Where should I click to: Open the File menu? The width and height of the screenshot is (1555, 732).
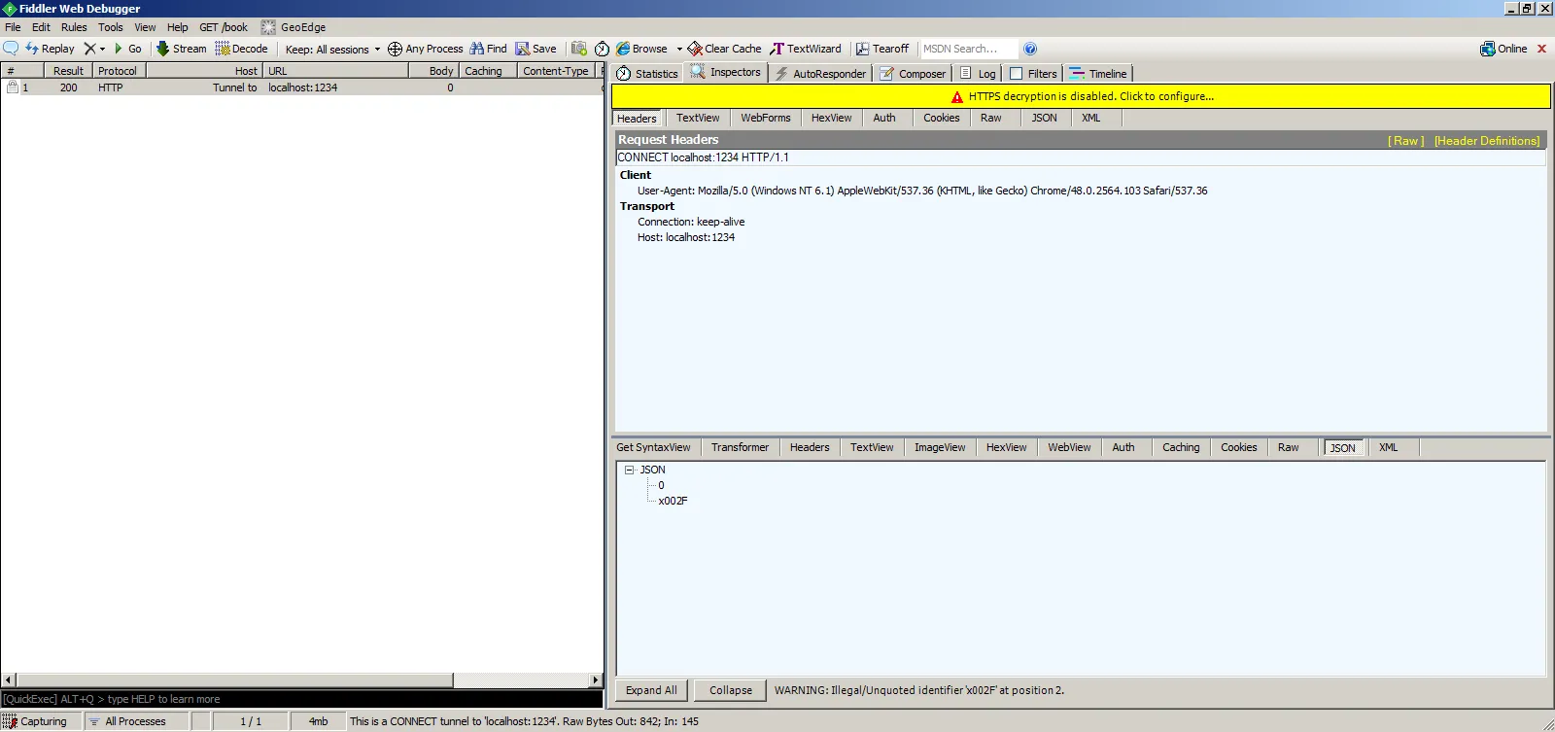point(13,27)
